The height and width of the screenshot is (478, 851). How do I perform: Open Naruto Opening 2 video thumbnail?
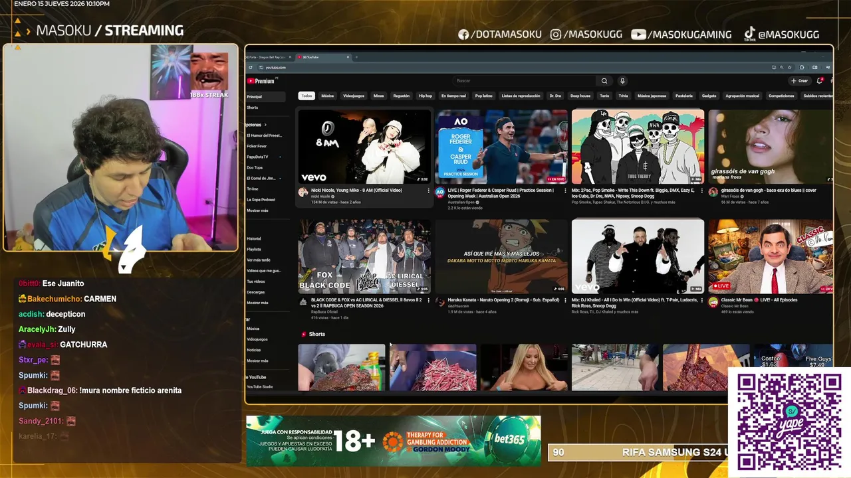[501, 256]
